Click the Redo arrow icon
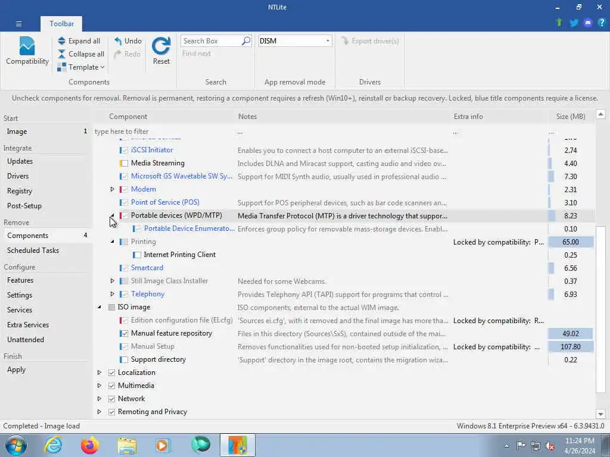610x457 pixels. pos(118,54)
